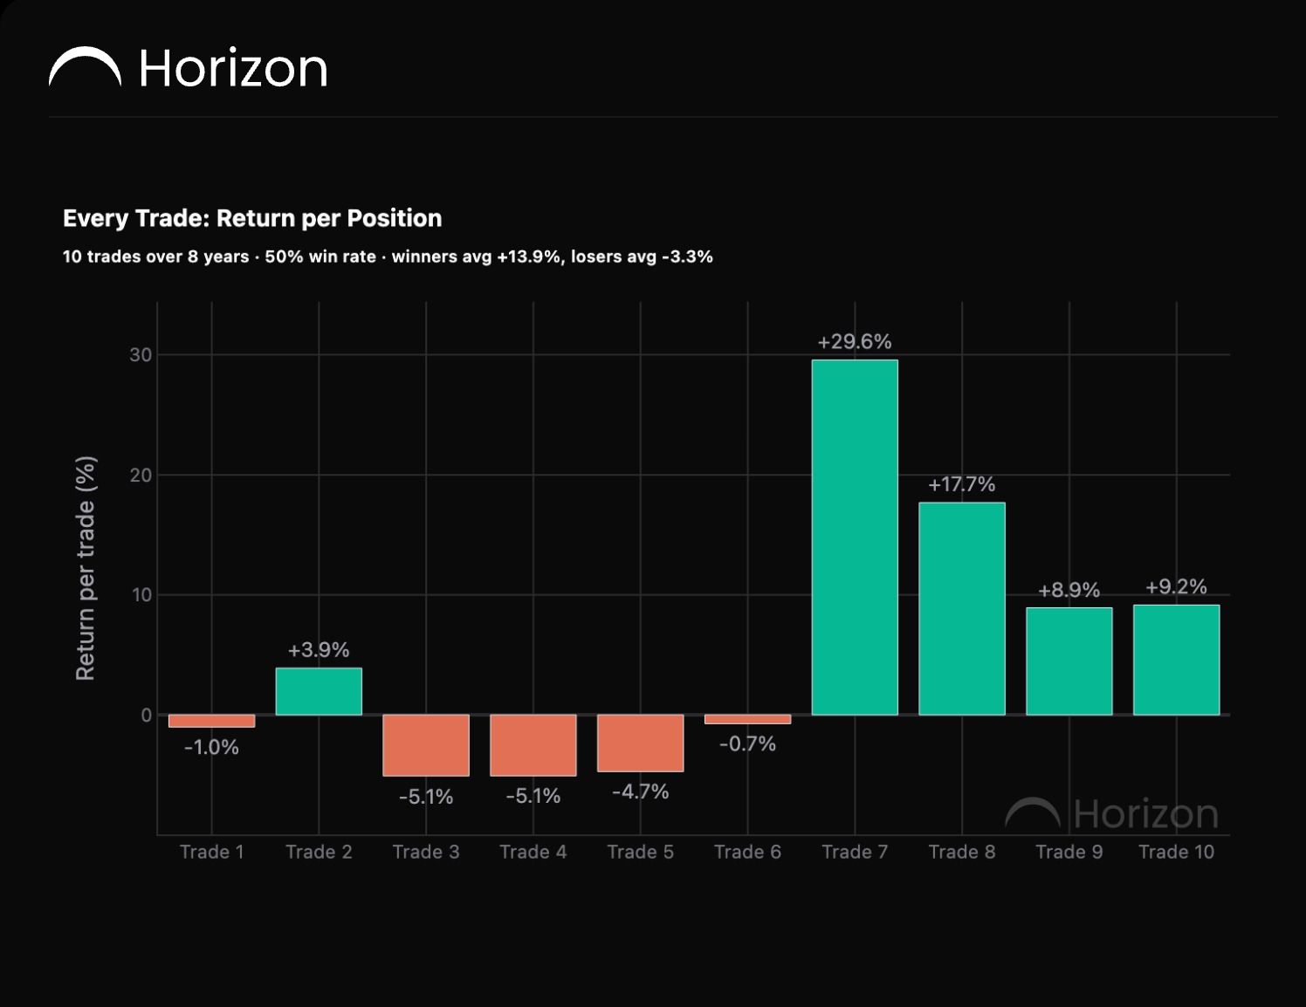1306x1007 pixels.
Task: Click the '-0.7%' value label
Action: pyautogui.click(x=747, y=743)
